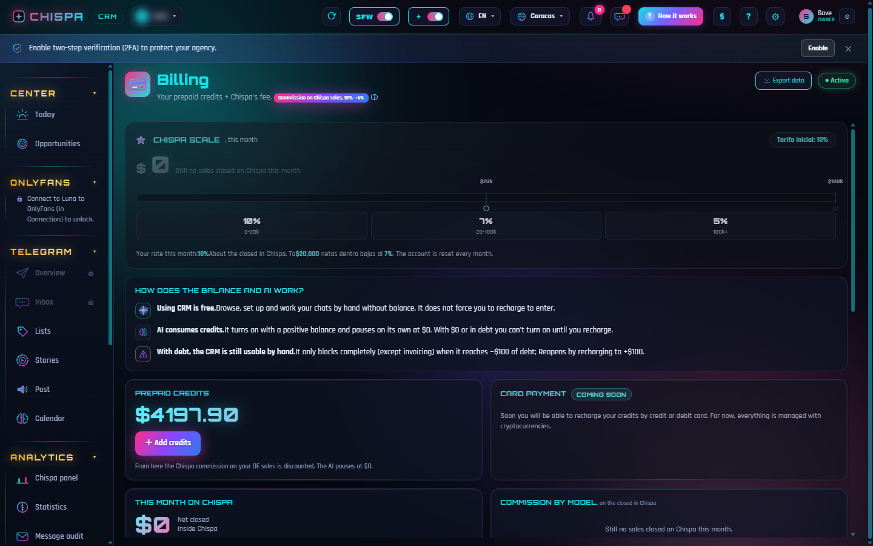The image size is (873, 546).
Task: Click the Calendar brain icon in sidebar
Action: tap(22, 419)
